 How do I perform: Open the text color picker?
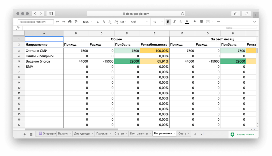click(187, 22)
